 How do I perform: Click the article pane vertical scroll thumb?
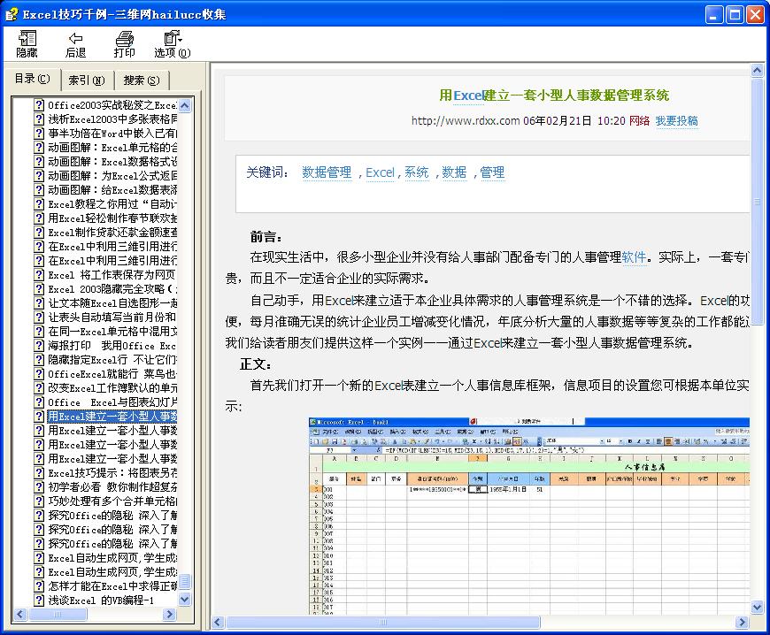pyautogui.click(x=758, y=201)
